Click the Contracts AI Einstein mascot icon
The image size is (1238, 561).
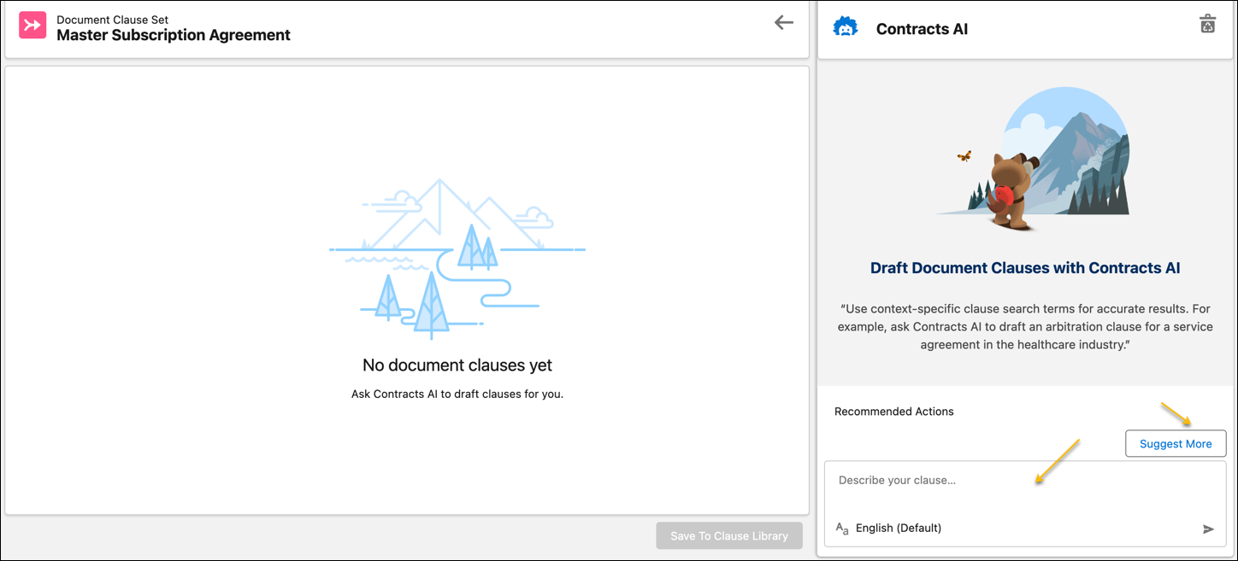(846, 26)
